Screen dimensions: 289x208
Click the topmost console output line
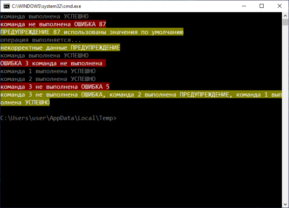[x=44, y=17]
